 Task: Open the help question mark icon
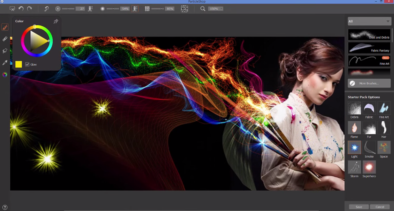(5, 208)
